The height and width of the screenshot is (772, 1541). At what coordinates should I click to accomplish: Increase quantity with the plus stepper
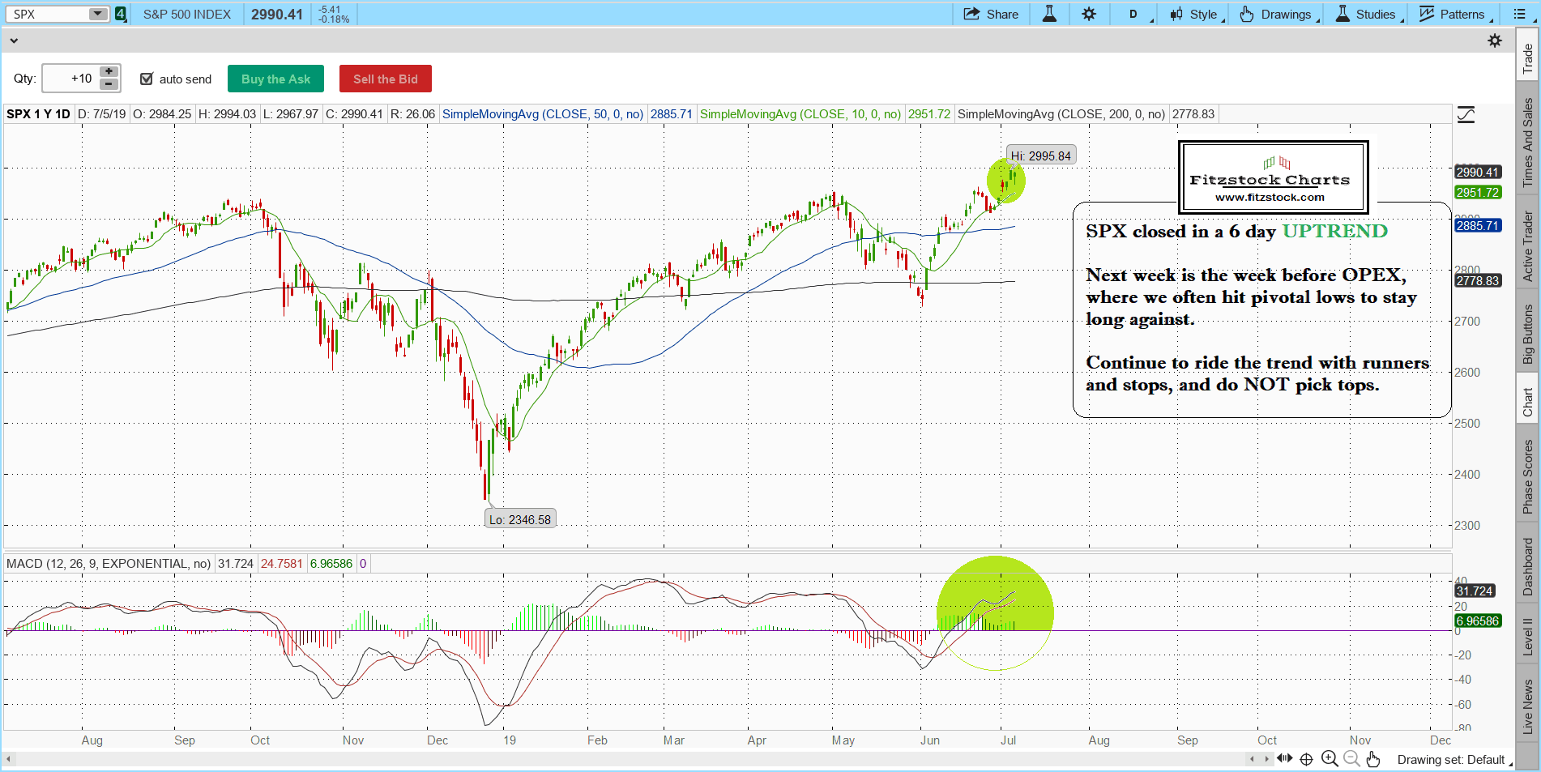[x=109, y=72]
